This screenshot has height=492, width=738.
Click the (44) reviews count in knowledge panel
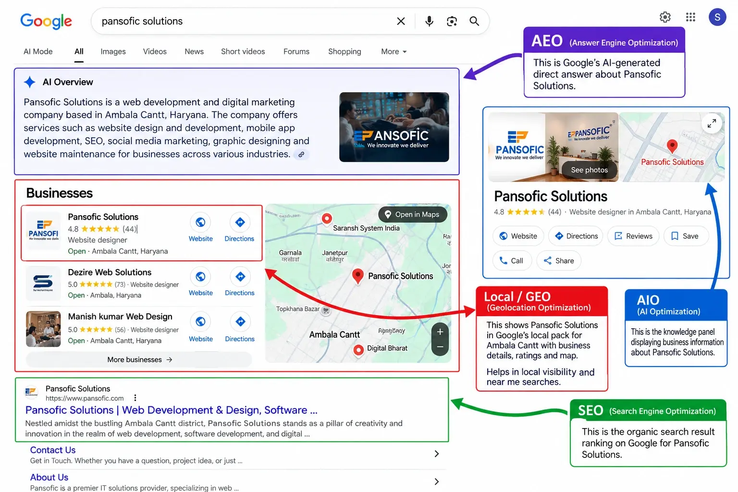(554, 212)
